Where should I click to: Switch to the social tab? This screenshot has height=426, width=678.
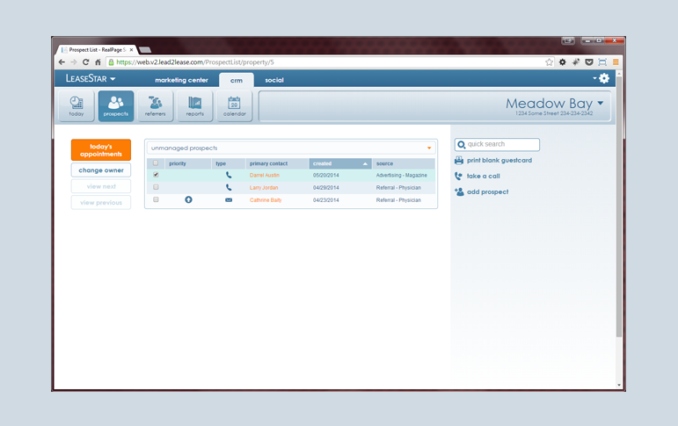(x=274, y=80)
